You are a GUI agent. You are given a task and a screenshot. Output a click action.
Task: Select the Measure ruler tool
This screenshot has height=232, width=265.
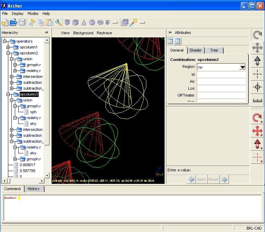tap(257, 100)
